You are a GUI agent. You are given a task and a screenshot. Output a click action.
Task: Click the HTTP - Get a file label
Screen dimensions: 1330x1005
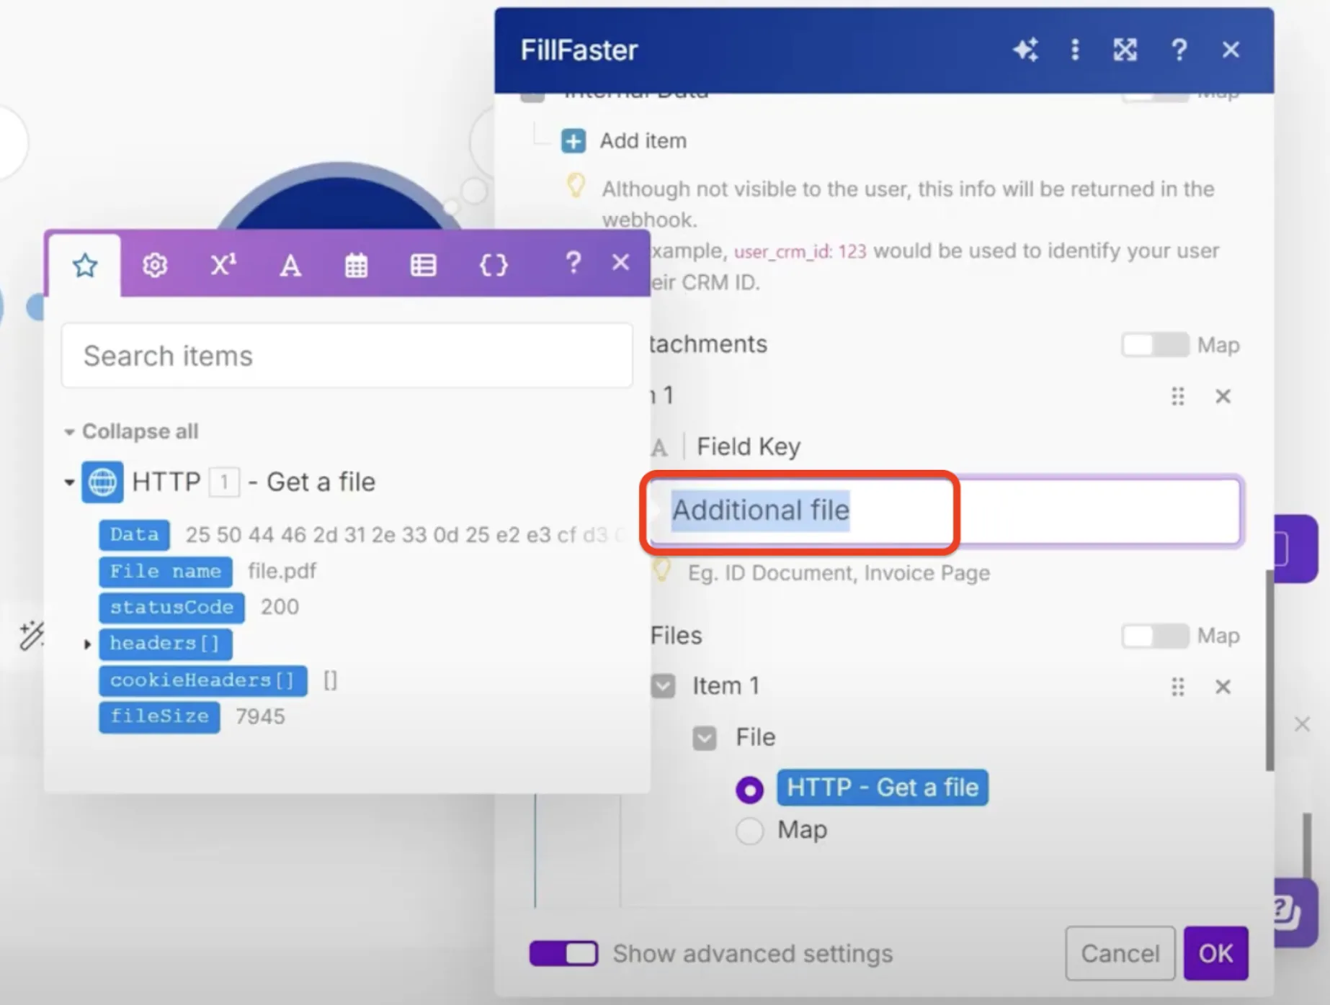click(882, 788)
